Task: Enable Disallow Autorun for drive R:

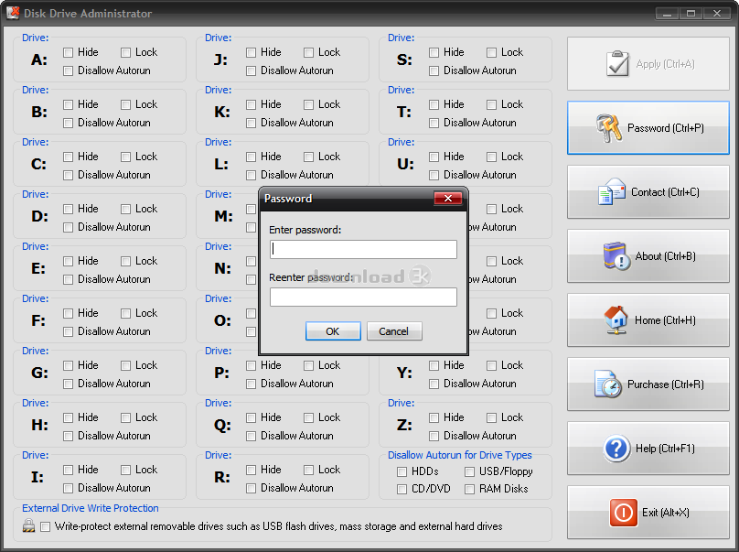Action: (252, 488)
